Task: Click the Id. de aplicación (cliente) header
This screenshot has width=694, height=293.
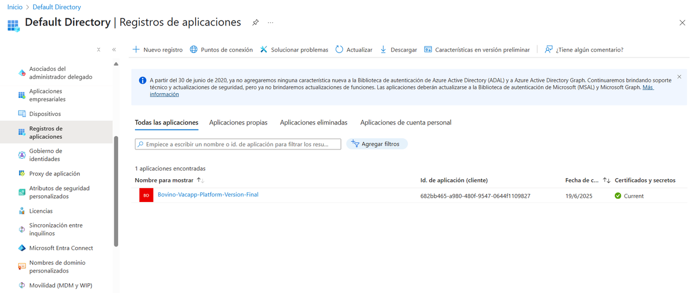Action: click(454, 180)
